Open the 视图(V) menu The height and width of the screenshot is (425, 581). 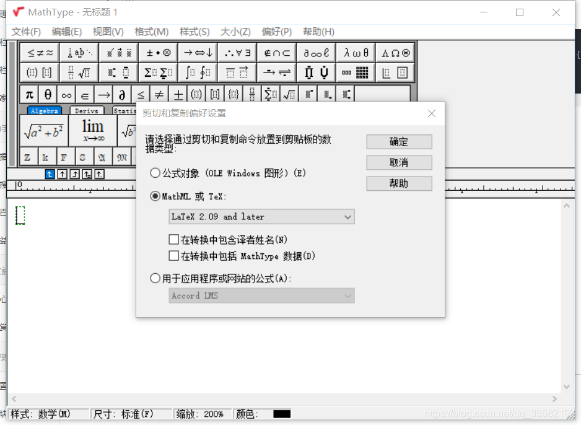pyautogui.click(x=108, y=32)
